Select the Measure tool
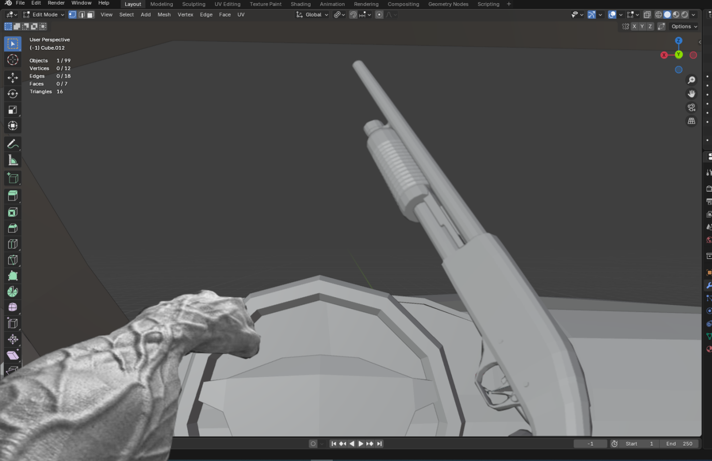Screen dimensions: 712x461 click(x=13, y=160)
